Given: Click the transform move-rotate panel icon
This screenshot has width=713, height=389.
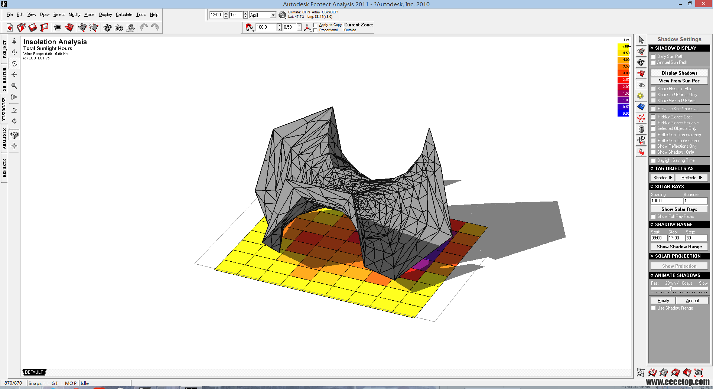Looking at the screenshot, I should point(641,140).
